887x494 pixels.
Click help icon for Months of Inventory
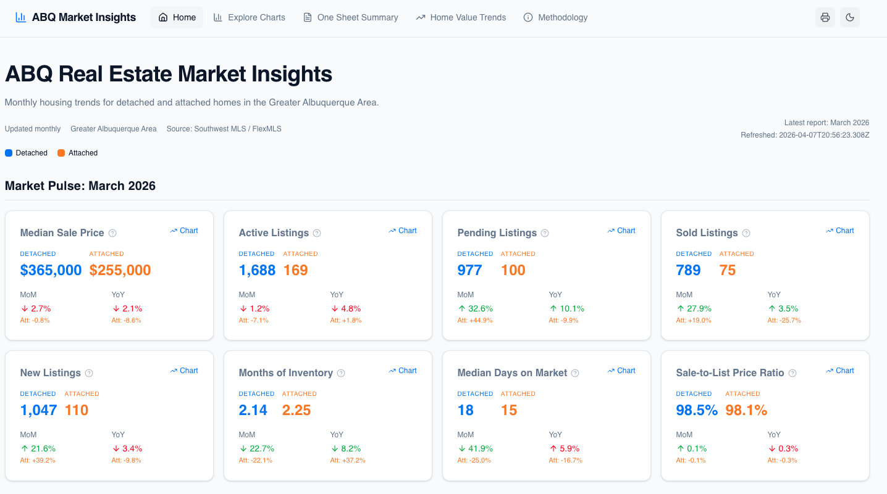pos(341,373)
